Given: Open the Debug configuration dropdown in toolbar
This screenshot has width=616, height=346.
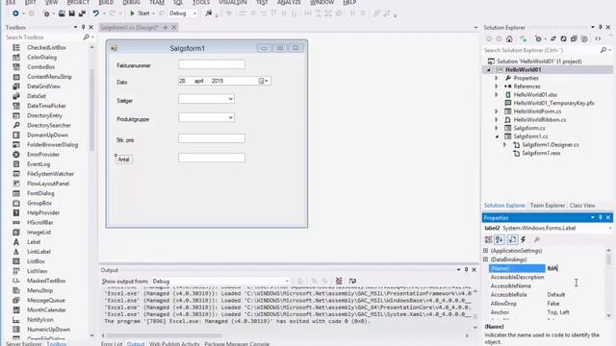Looking at the screenshot, I should point(183,13).
